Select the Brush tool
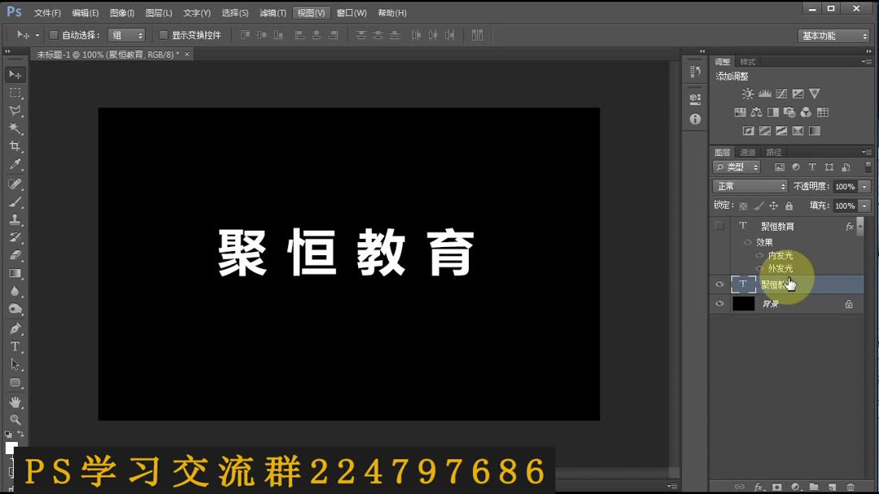 [15, 201]
